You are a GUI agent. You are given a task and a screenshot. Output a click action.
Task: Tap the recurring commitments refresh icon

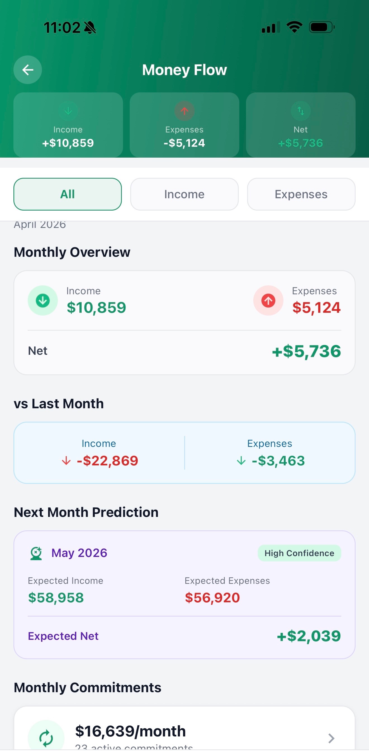[x=46, y=737]
